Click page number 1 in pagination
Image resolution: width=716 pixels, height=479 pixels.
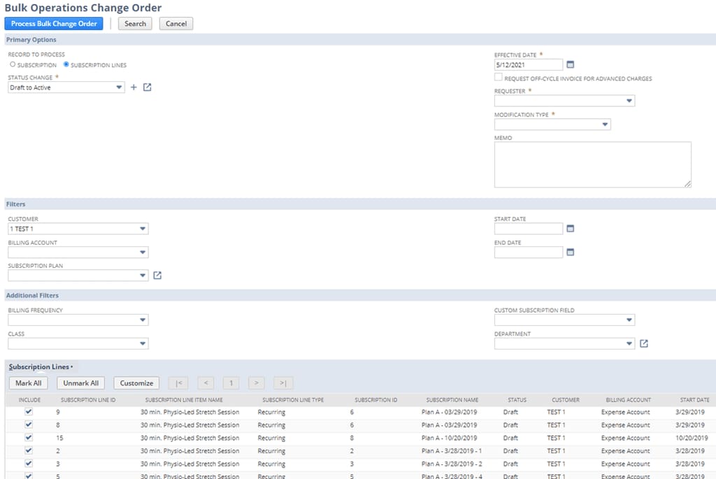(231, 383)
